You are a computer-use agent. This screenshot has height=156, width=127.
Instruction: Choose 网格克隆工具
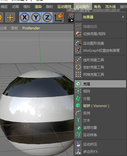point(100,75)
